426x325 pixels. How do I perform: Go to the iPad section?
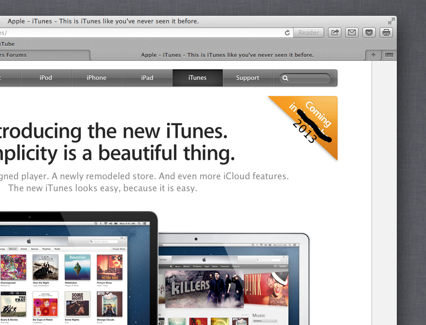[147, 77]
